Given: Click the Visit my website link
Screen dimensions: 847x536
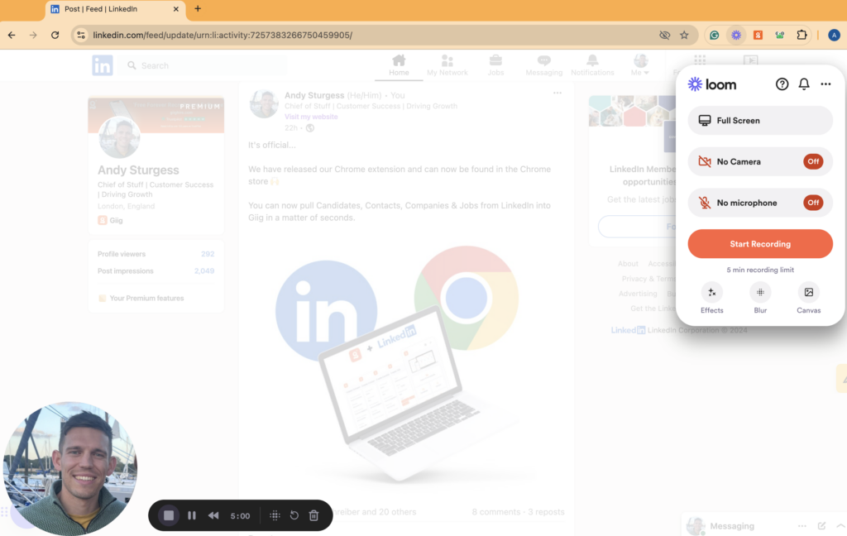Looking at the screenshot, I should tap(311, 117).
